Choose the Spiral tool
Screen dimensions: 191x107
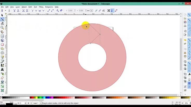coord(2,53)
